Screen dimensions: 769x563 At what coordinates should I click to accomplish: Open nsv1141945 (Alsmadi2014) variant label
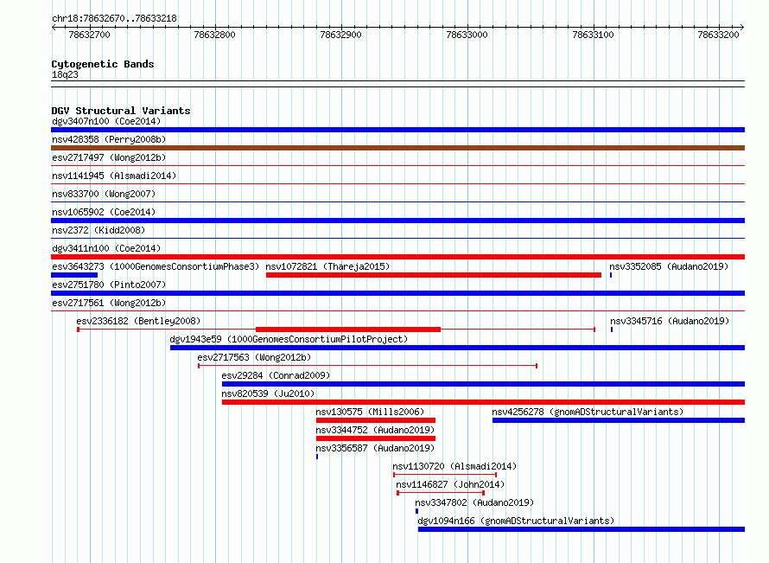pos(114,176)
